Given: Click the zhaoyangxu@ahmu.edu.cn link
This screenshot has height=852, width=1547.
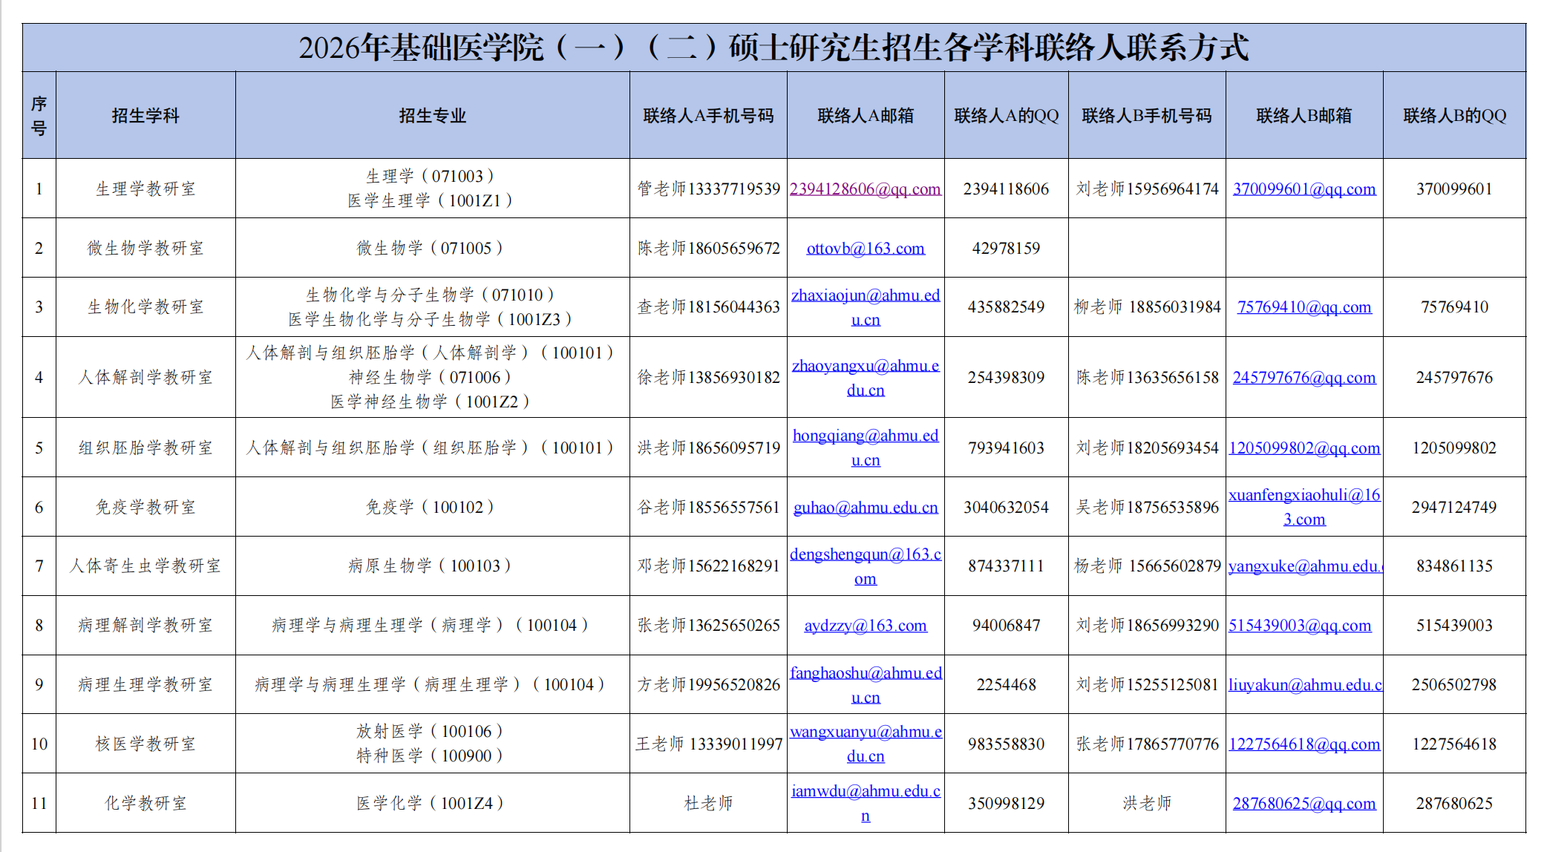Looking at the screenshot, I should click(x=865, y=366).
